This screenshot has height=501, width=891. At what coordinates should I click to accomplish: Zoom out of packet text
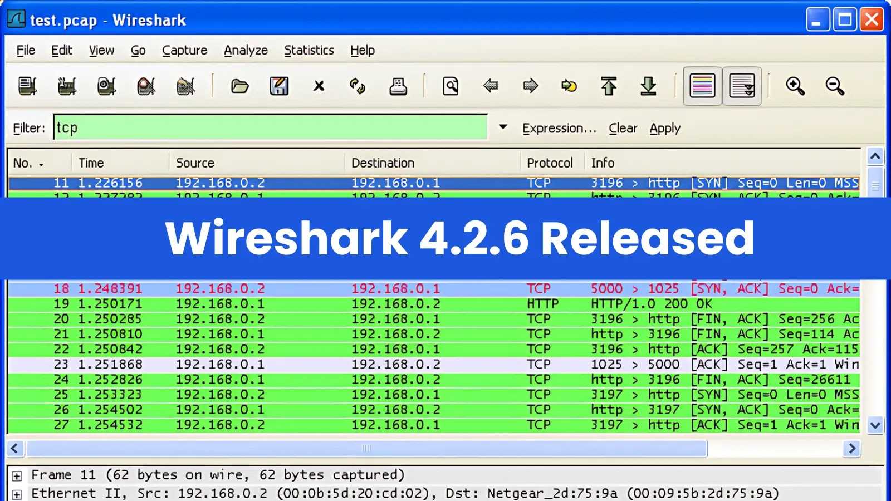click(x=835, y=86)
